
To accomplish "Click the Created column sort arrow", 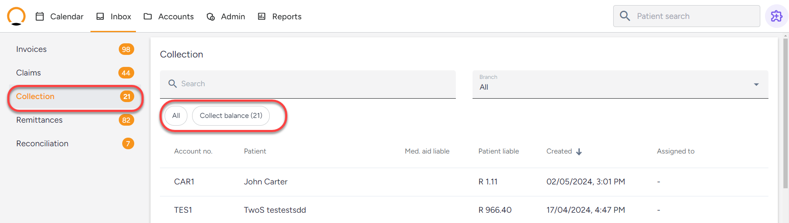I will (579, 152).
